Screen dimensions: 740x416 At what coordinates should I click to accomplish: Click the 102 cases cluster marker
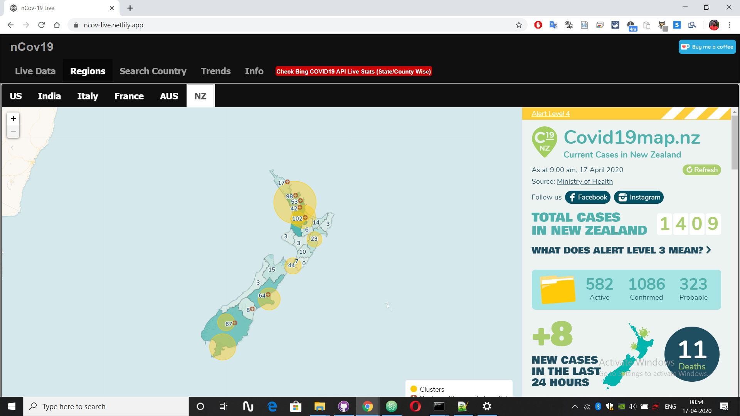(297, 218)
